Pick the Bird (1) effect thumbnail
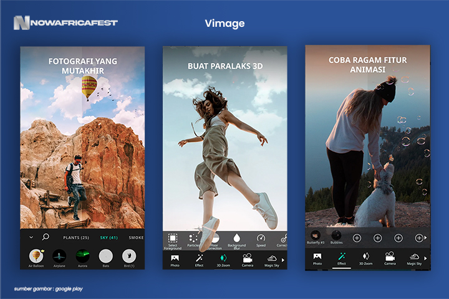Viewport: 449px width, 299px height. pos(129,256)
